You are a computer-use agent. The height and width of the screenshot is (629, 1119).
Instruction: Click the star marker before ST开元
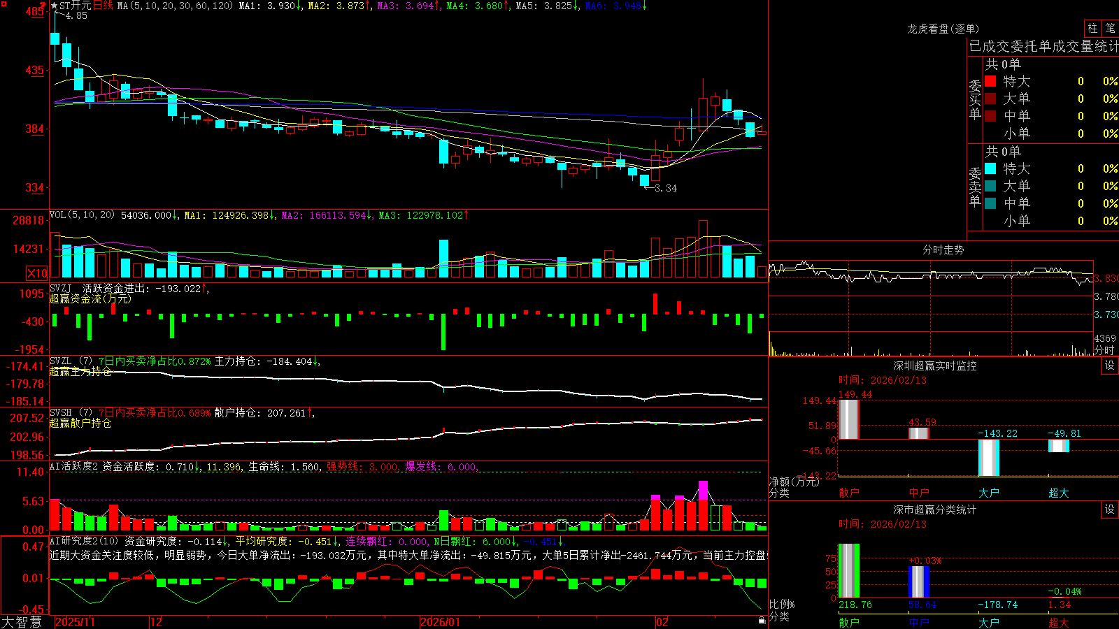coord(55,6)
